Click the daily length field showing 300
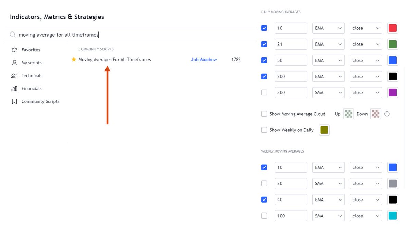The width and height of the screenshot is (411, 232). click(x=291, y=92)
